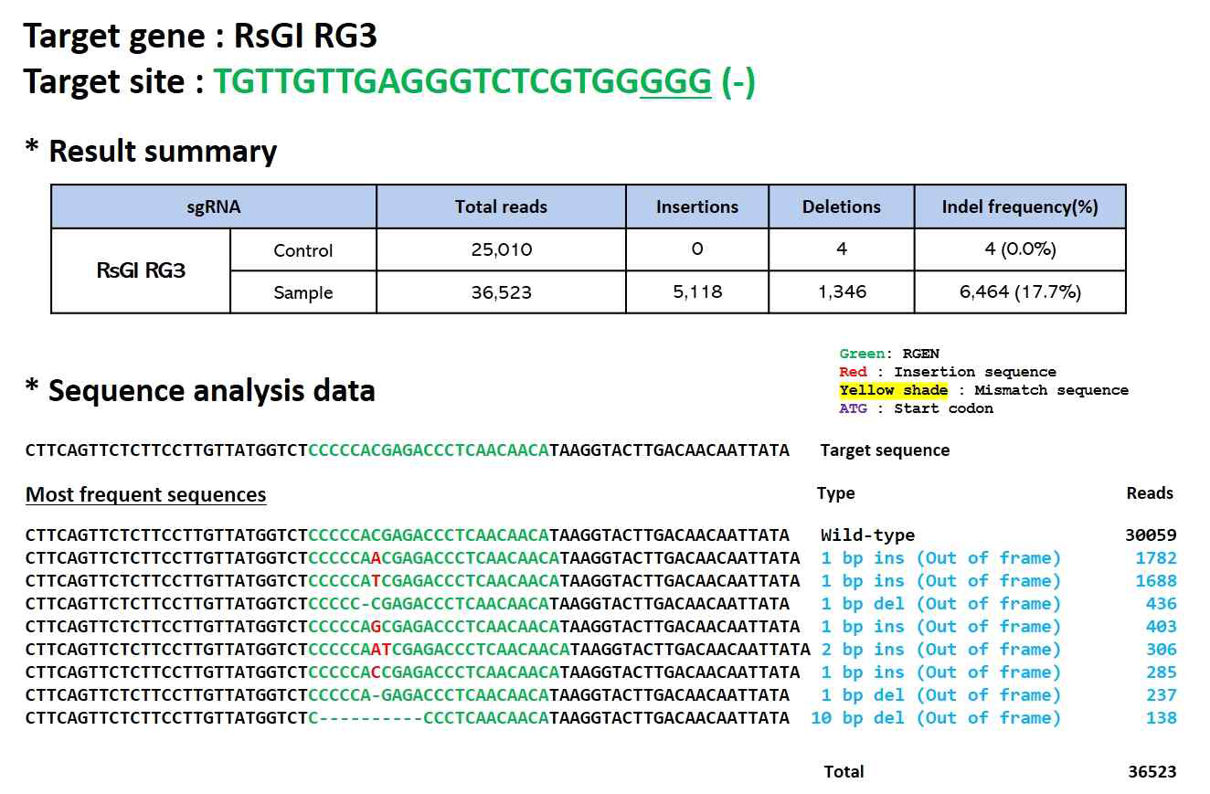
Task: Click the 'sgRNA' table header
Action: pyautogui.click(x=213, y=206)
